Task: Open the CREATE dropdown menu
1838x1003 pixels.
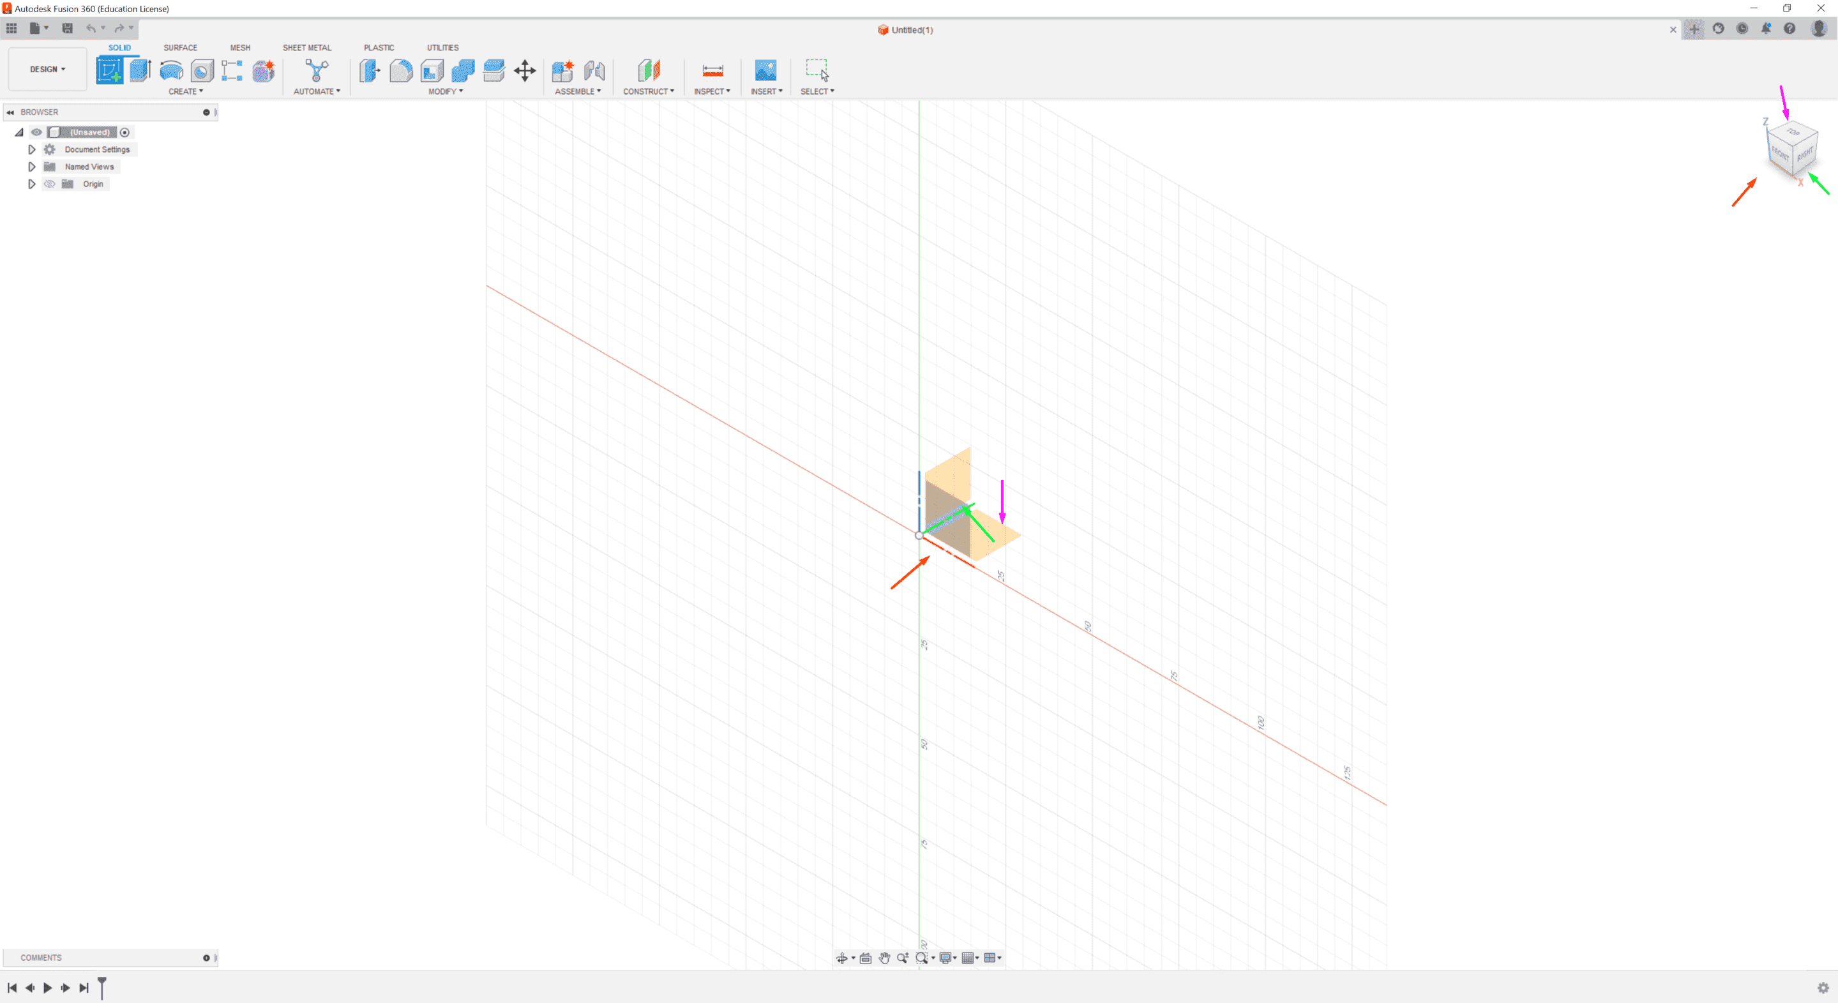Action: pyautogui.click(x=186, y=91)
